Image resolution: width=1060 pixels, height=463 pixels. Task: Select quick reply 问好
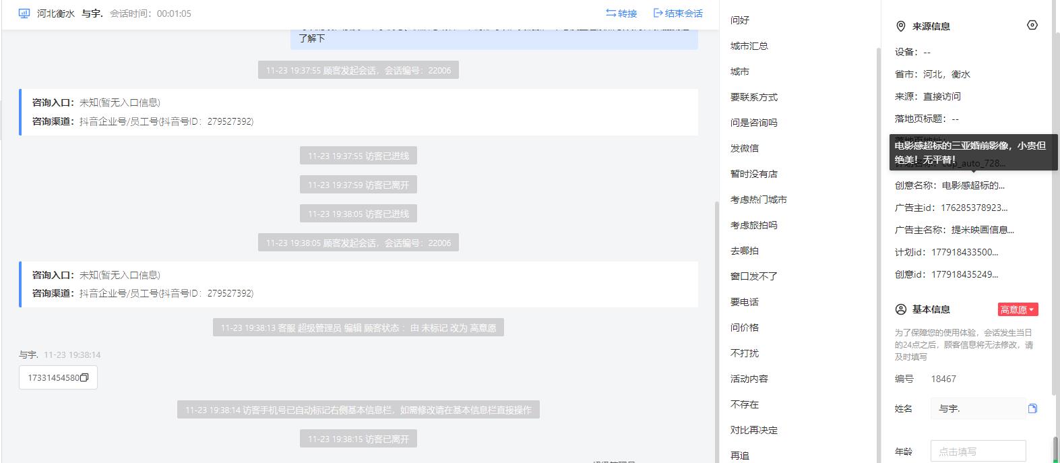tap(740, 20)
